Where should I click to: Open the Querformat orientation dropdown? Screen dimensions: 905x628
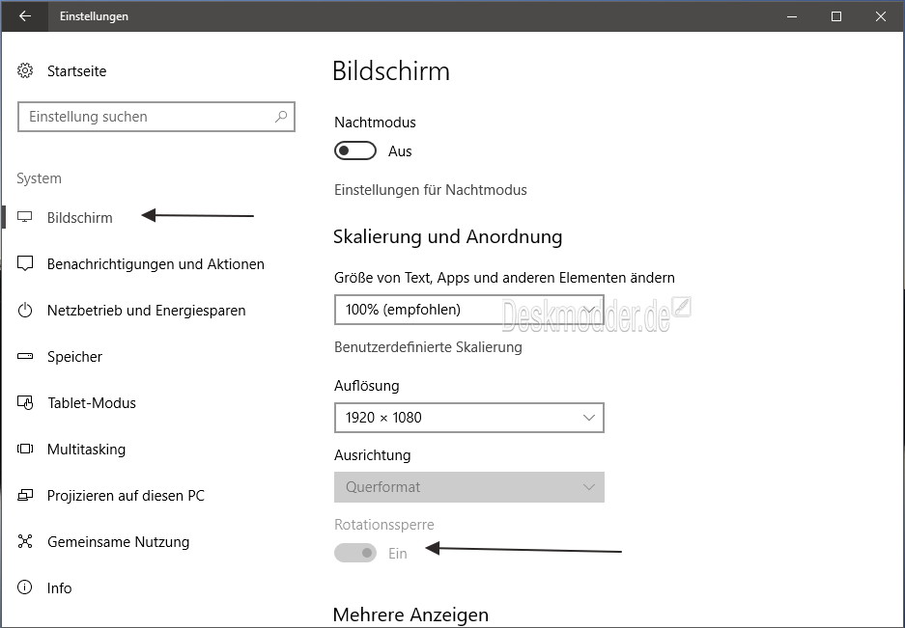[x=468, y=487]
